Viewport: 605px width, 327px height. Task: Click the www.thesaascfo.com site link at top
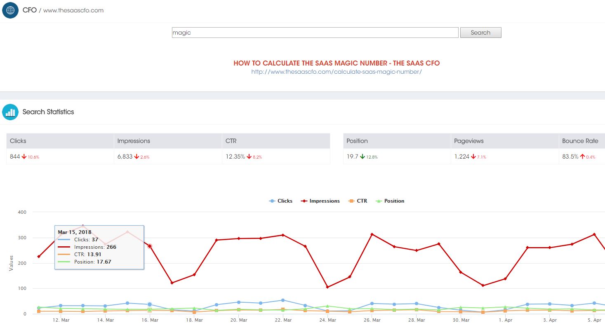[73, 10]
